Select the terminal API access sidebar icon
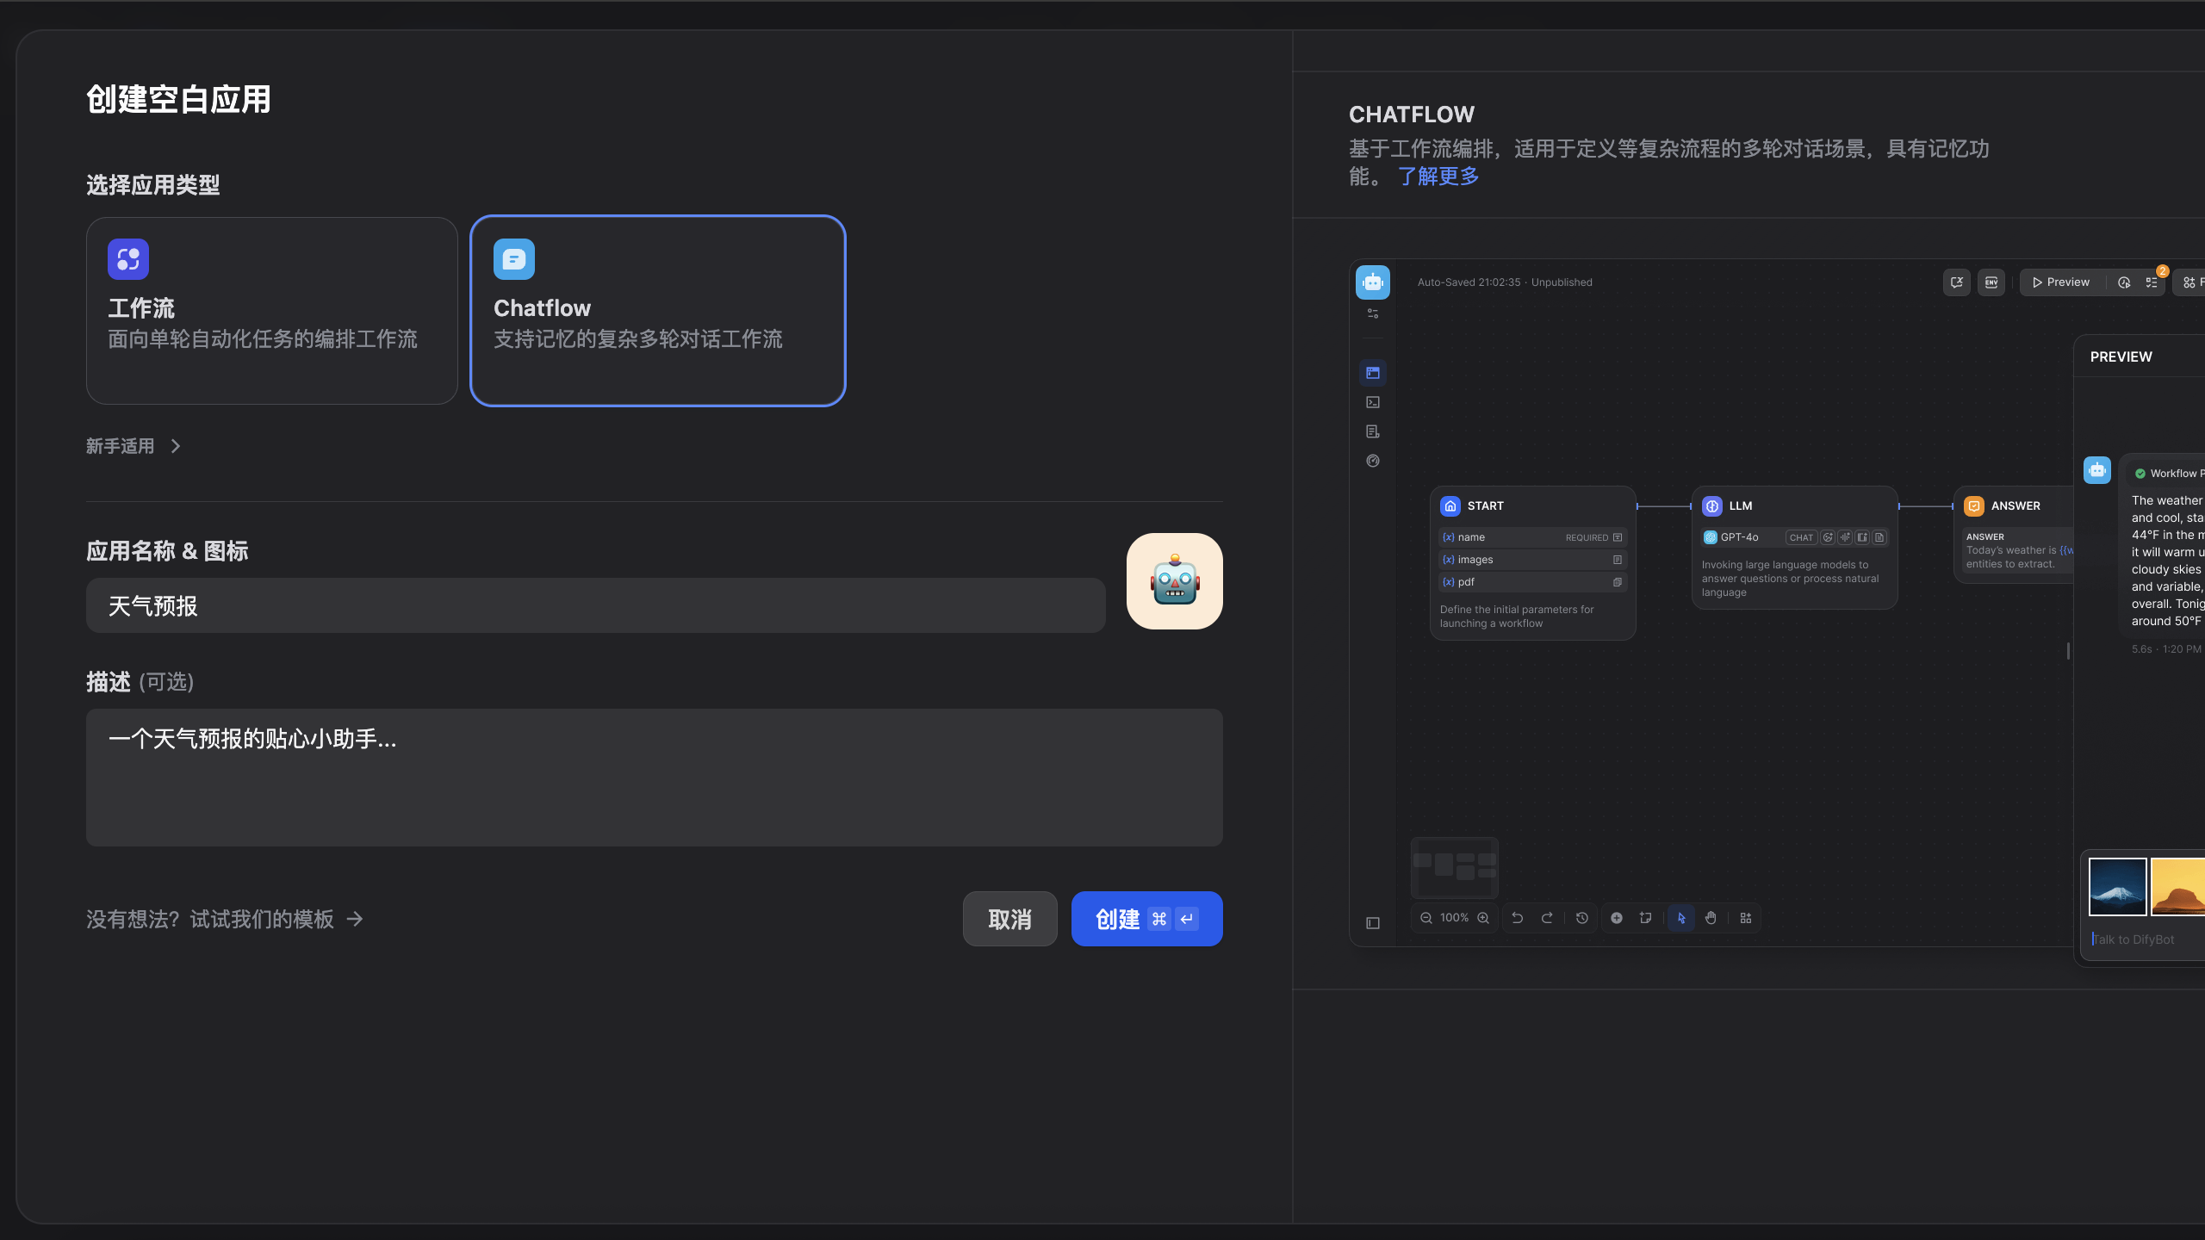Viewport: 2205px width, 1240px height. click(x=1373, y=402)
